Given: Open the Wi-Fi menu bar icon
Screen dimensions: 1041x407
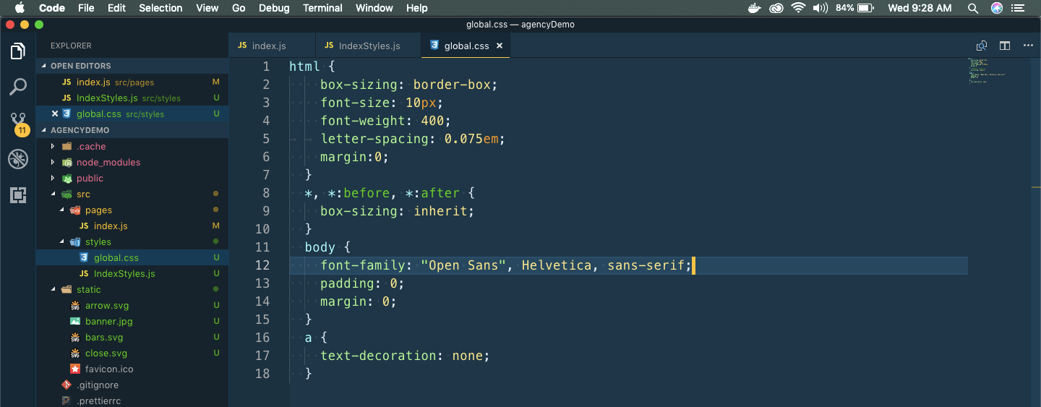Looking at the screenshot, I should [798, 8].
